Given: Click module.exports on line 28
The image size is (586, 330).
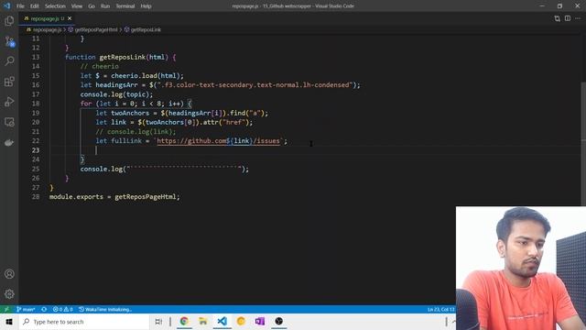Looking at the screenshot, I should (76, 197).
